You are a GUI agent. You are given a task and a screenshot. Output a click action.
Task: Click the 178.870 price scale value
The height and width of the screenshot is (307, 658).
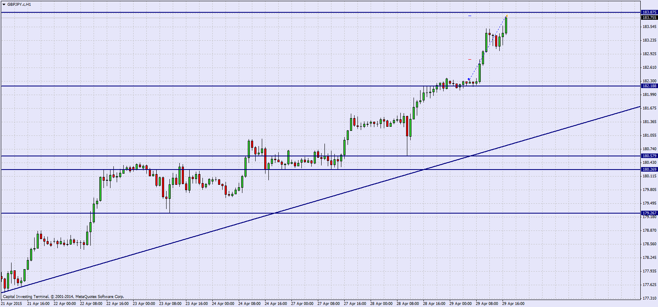click(x=649, y=230)
